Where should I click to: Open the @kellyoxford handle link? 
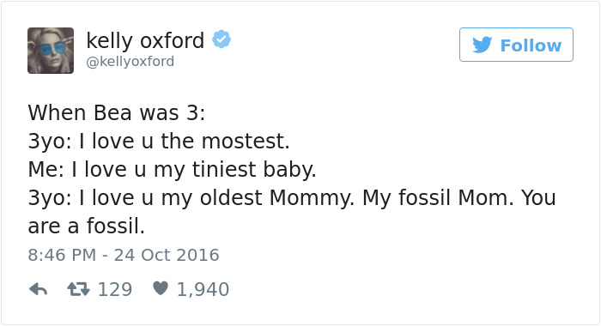click(x=131, y=61)
